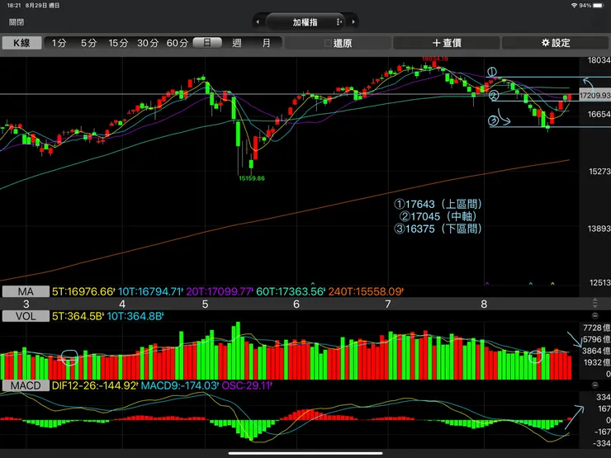This screenshot has width=611, height=458.
Task: Tap the battery status icon
Action: [598, 6]
